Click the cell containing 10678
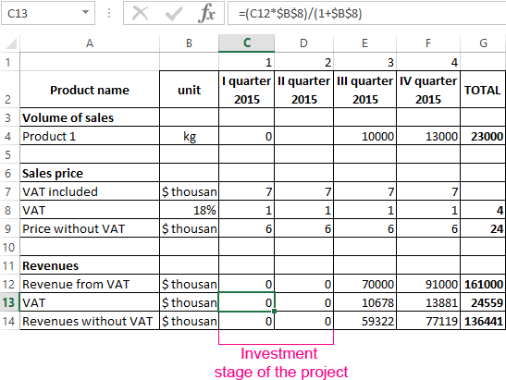The image size is (506, 380). tap(365, 302)
